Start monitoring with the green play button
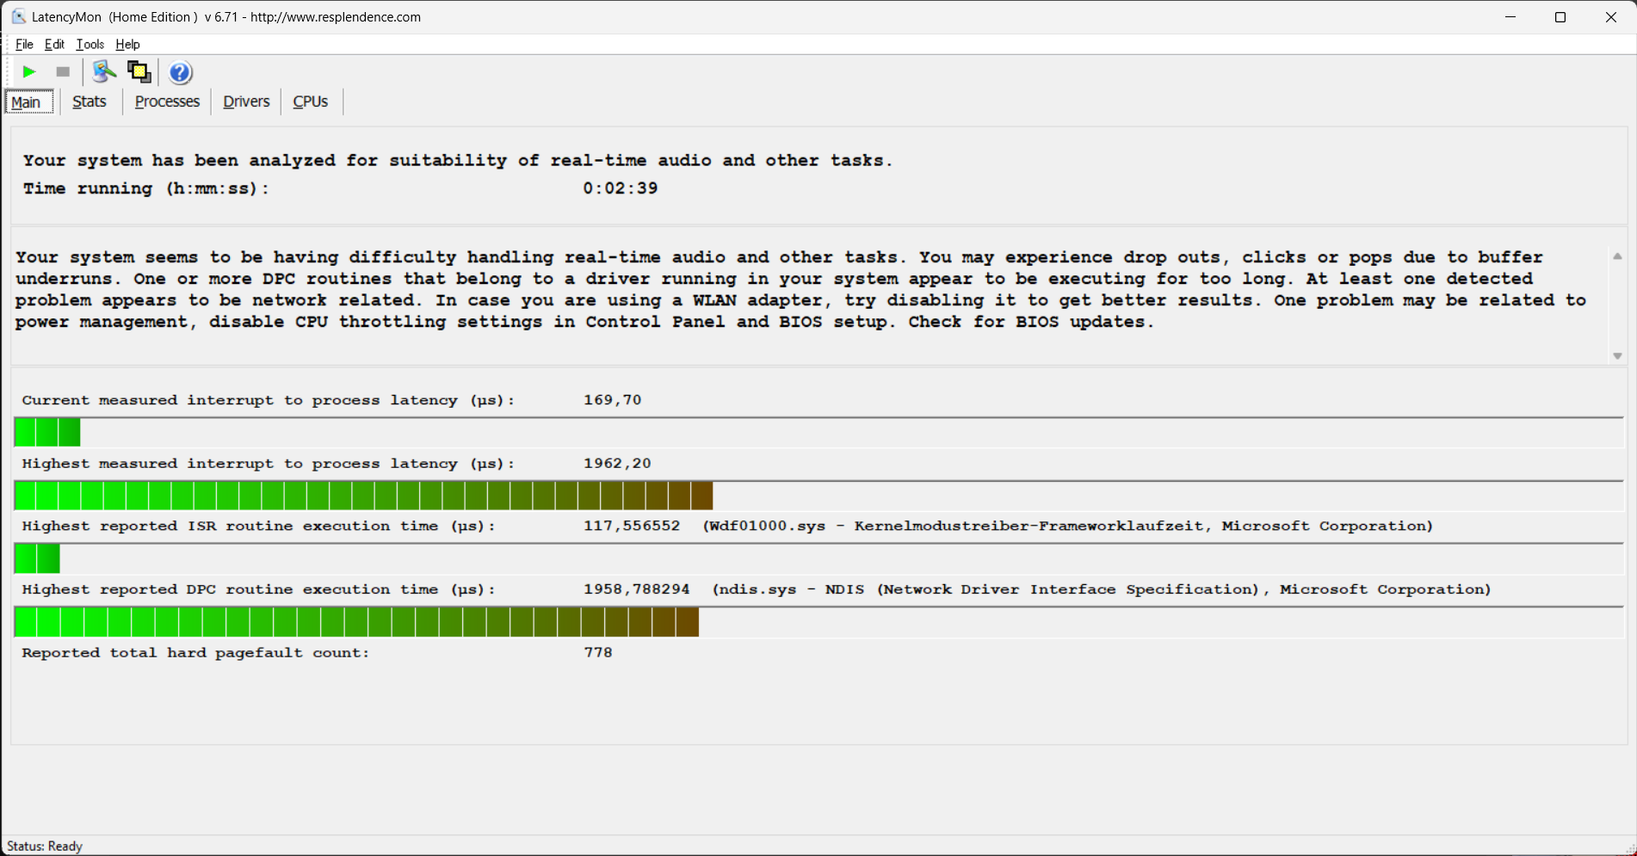 coord(29,72)
